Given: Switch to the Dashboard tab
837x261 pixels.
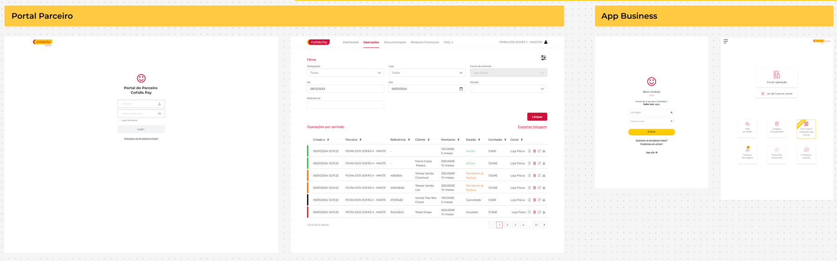Looking at the screenshot, I should (351, 42).
